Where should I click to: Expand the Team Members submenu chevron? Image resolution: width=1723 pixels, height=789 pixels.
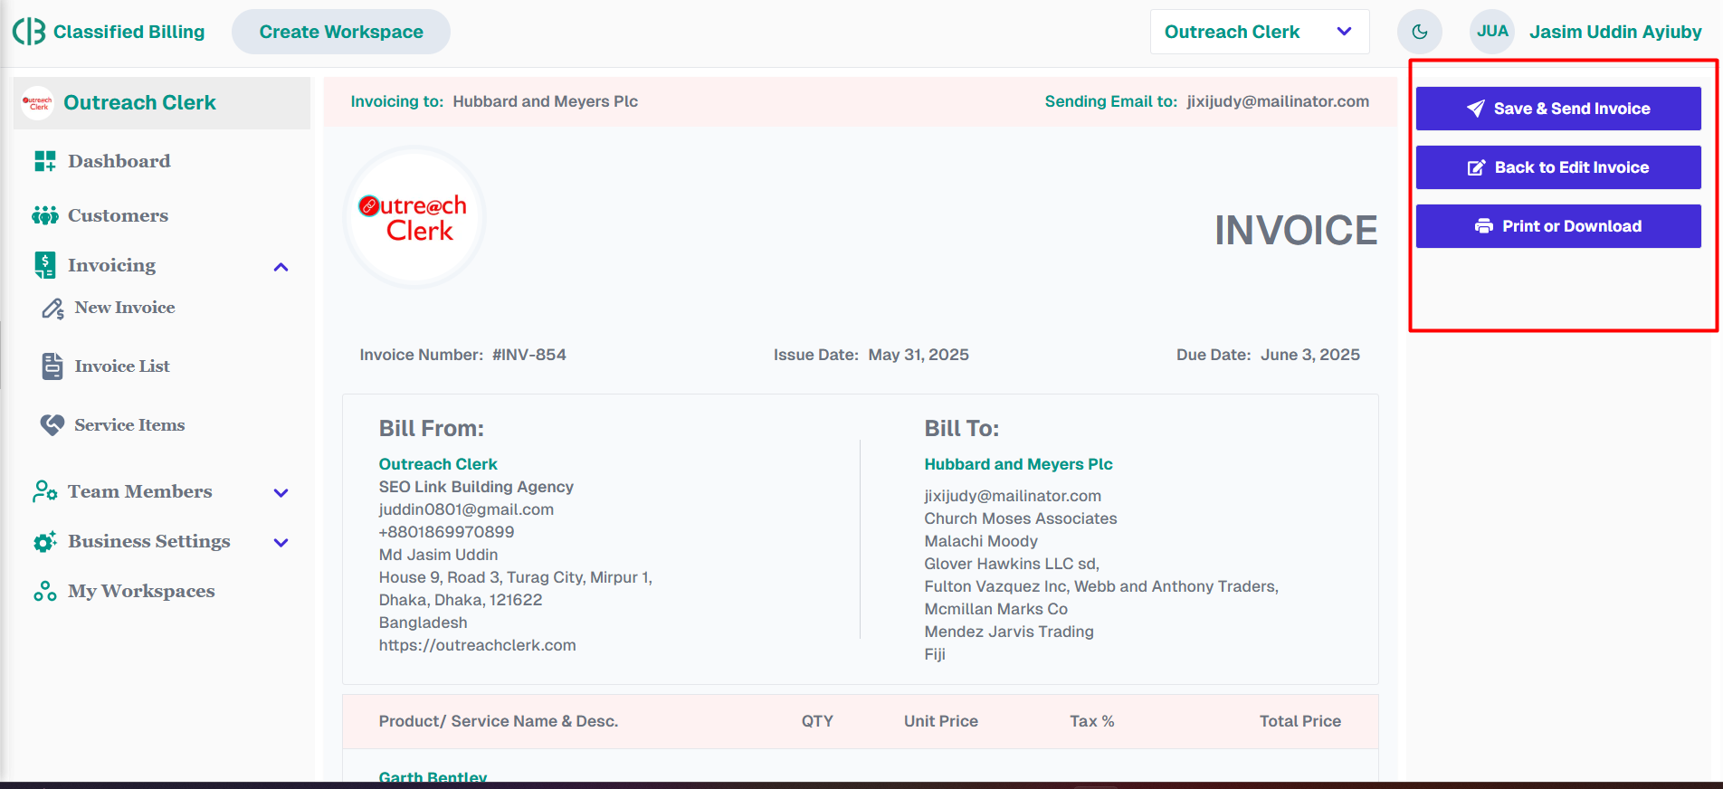tap(281, 493)
